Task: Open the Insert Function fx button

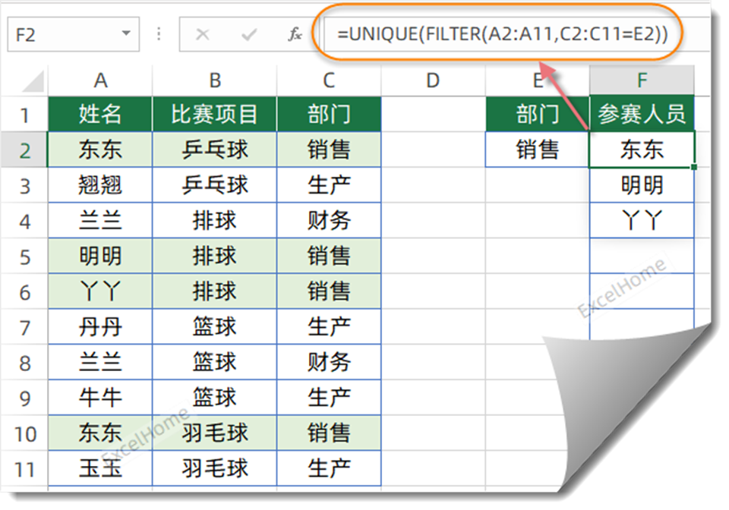Action: click(295, 34)
